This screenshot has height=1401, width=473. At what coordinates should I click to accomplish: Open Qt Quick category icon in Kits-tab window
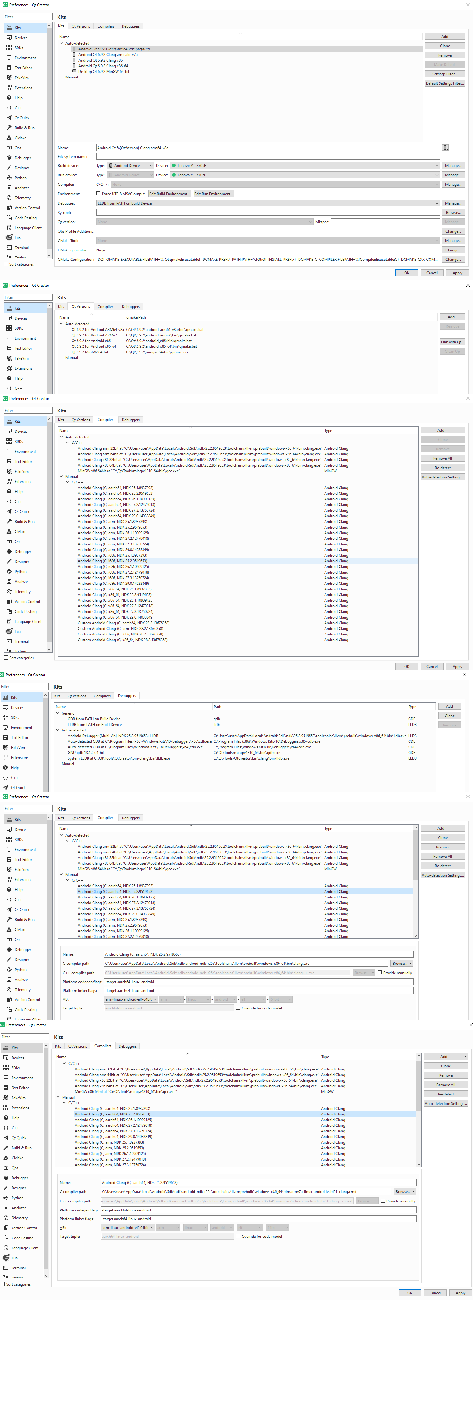(x=9, y=118)
